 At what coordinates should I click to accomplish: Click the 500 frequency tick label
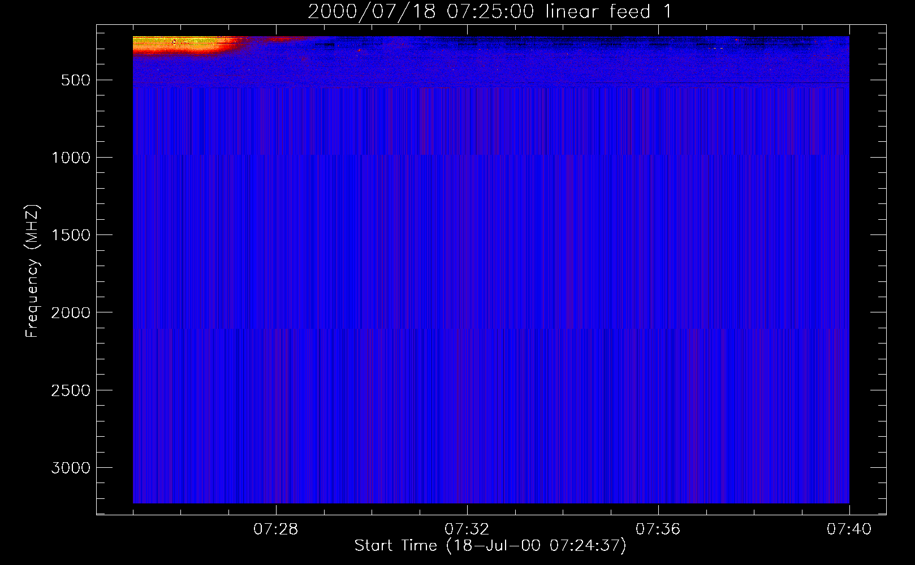[x=76, y=80]
